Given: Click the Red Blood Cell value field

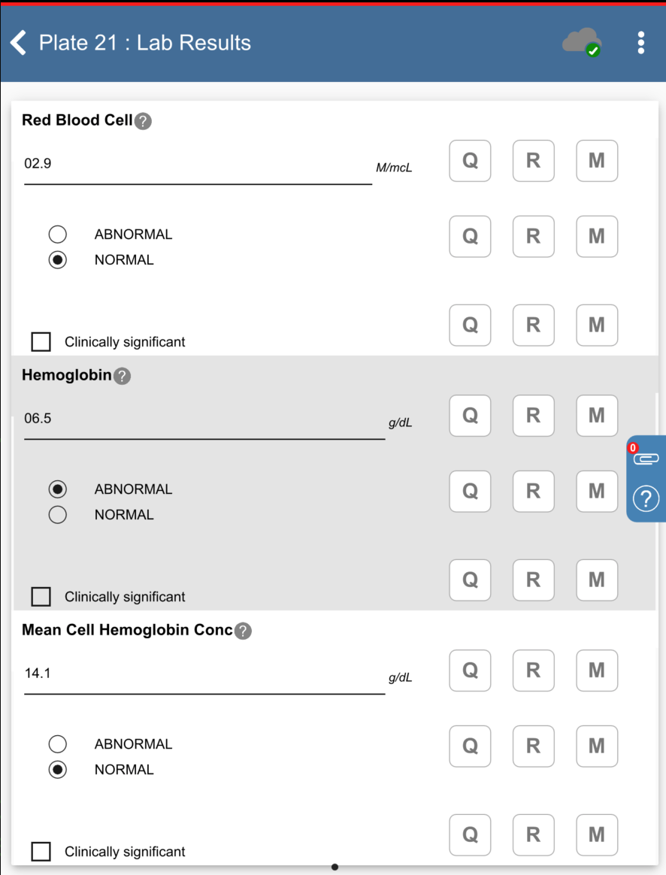Looking at the screenshot, I should 197,164.
